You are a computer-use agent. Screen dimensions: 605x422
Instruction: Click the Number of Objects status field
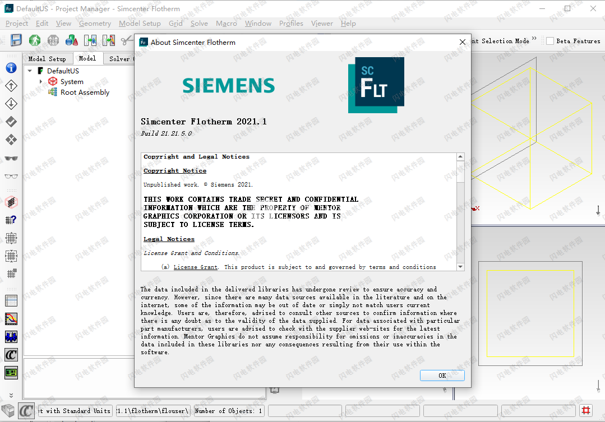(x=229, y=411)
